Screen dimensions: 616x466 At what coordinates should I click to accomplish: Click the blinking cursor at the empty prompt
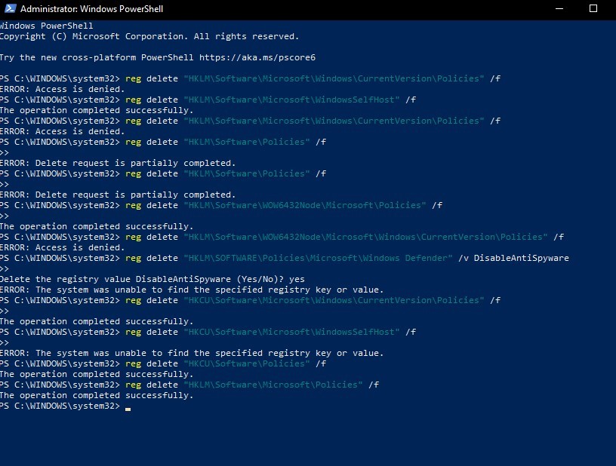(x=128, y=409)
